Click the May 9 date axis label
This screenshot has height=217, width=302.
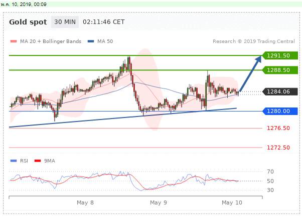pos(159,202)
